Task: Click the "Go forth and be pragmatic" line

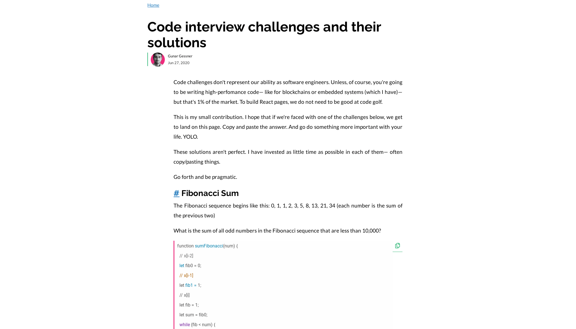Action: (205, 177)
